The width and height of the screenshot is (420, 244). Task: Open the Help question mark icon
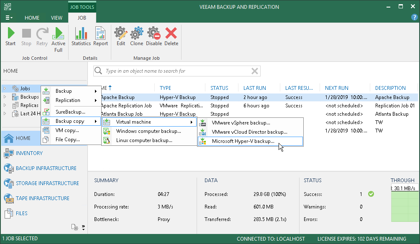click(414, 18)
